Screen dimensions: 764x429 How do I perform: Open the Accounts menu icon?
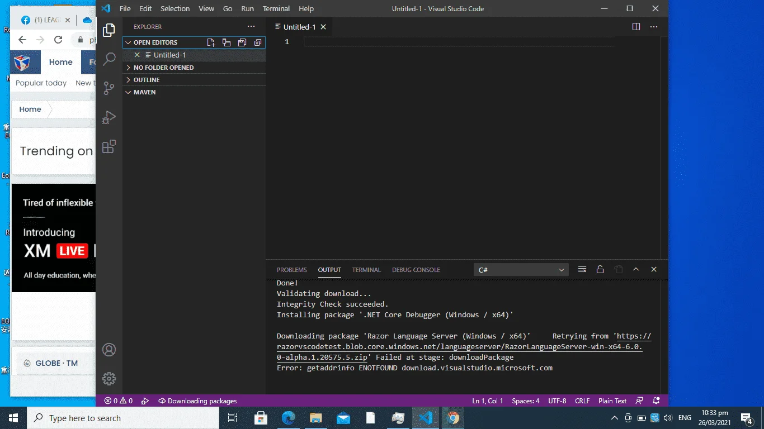point(109,350)
